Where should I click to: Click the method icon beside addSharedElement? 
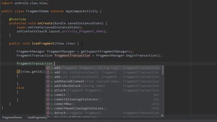[48, 81]
